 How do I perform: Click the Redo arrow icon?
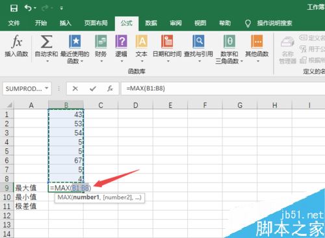45,8
